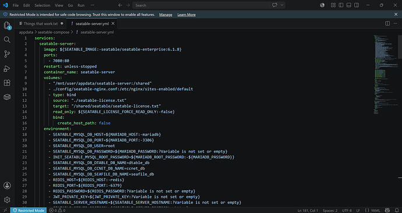Click the '- 7080:80' ports line
The width and height of the screenshot is (402, 213).
59,61
